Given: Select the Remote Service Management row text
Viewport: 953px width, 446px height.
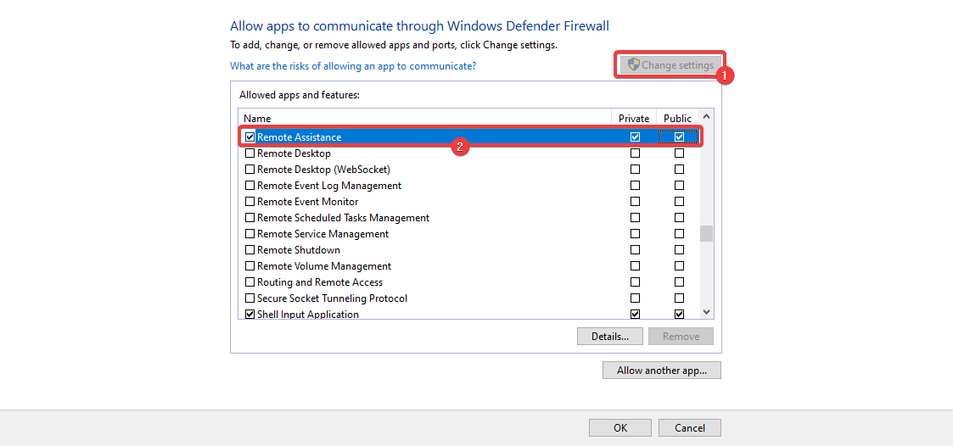Looking at the screenshot, I should [322, 234].
